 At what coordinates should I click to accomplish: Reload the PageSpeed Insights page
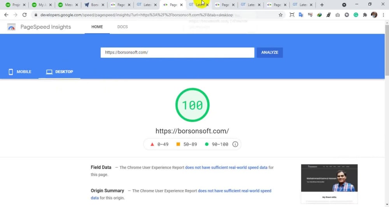(24, 15)
